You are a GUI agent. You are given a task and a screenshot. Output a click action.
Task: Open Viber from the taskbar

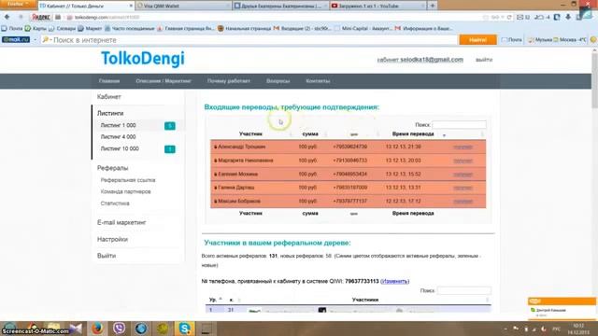(119, 328)
